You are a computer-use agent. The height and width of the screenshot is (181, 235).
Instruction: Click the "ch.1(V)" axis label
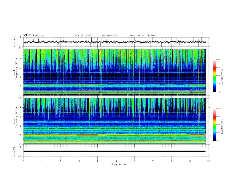click(14, 42)
